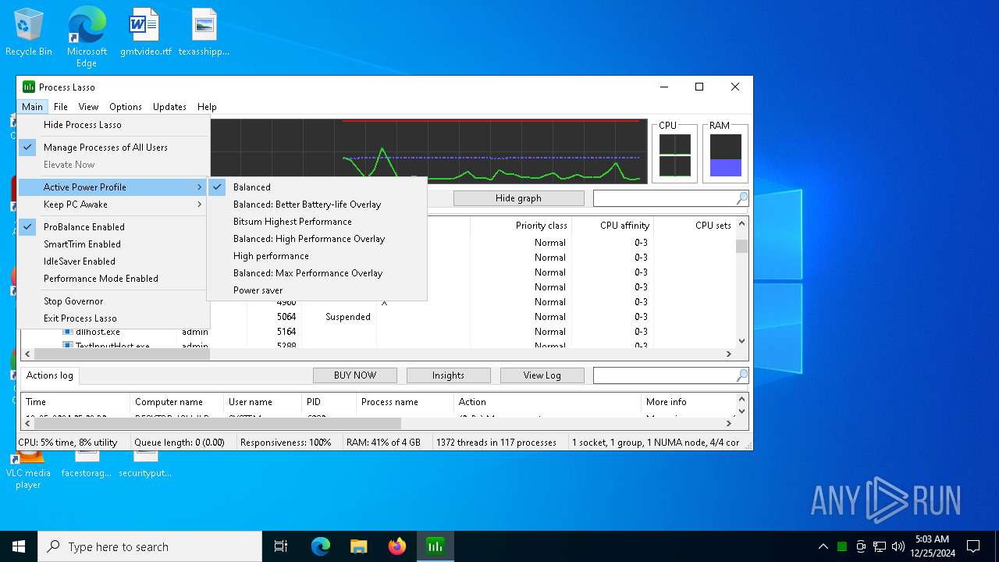Open the Main menu
Image resolution: width=999 pixels, height=562 pixels.
(x=32, y=107)
